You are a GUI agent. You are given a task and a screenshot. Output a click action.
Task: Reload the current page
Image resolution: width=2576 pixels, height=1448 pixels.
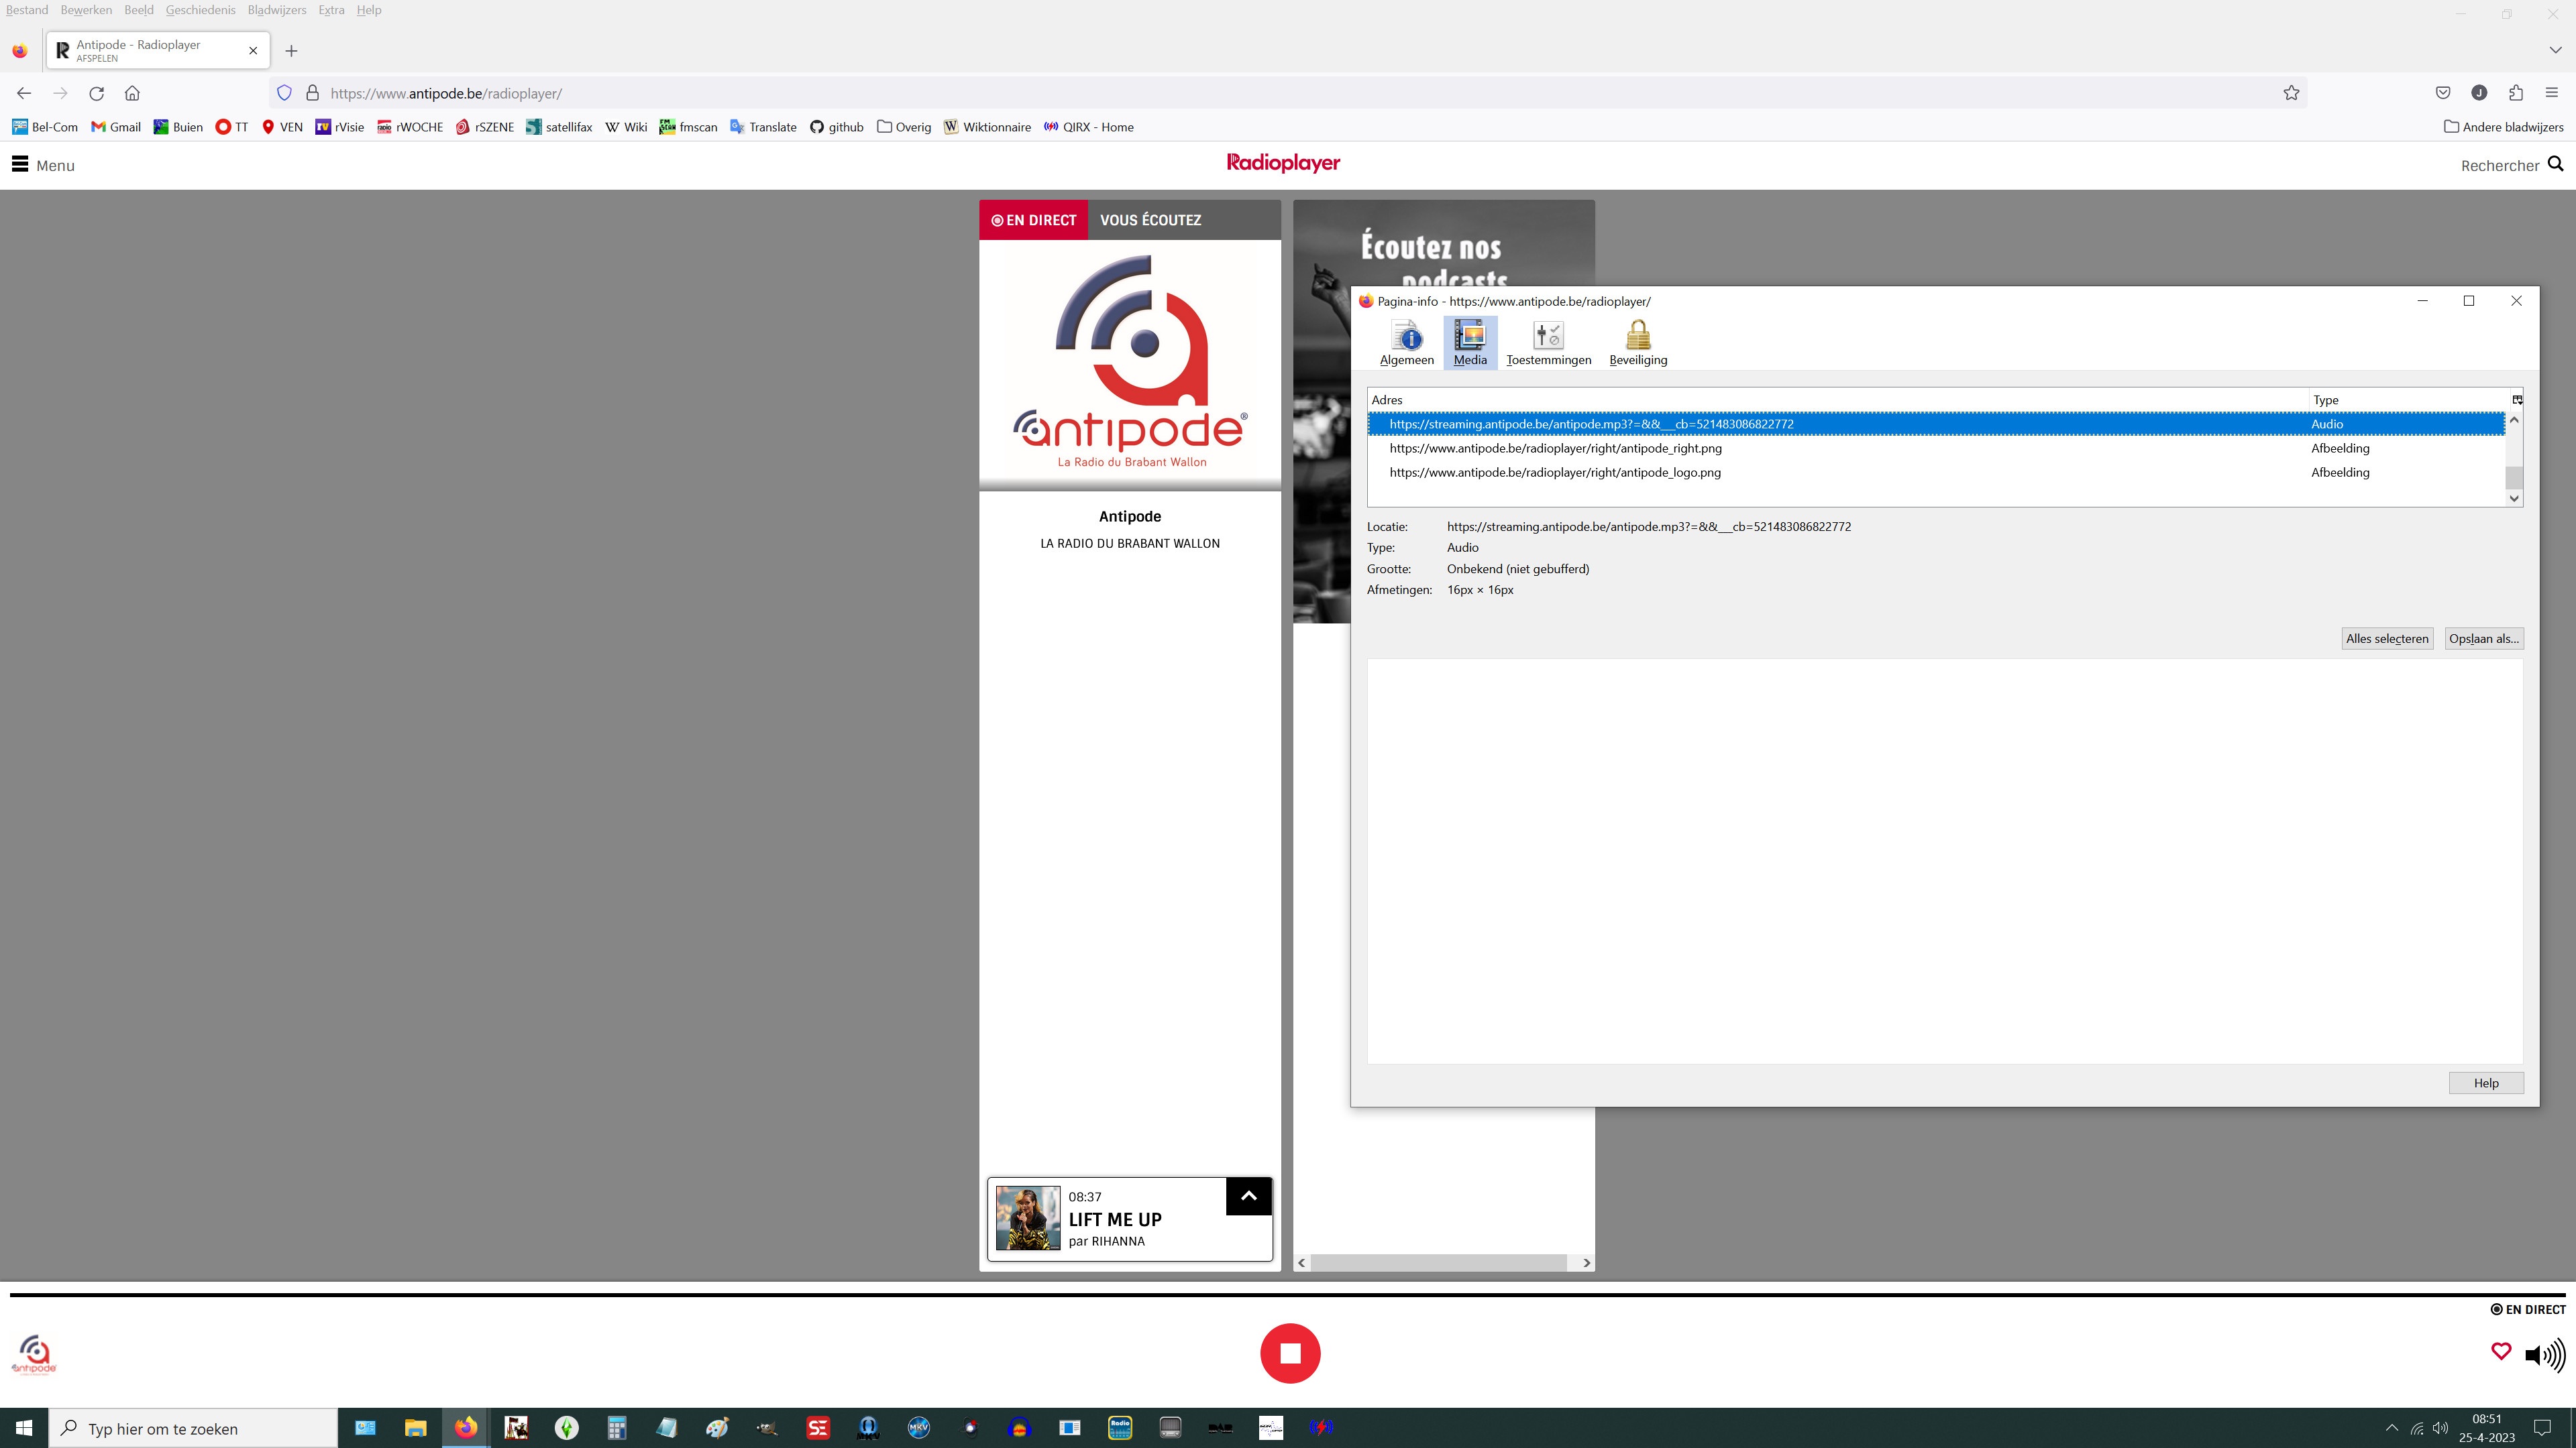pos(97,93)
